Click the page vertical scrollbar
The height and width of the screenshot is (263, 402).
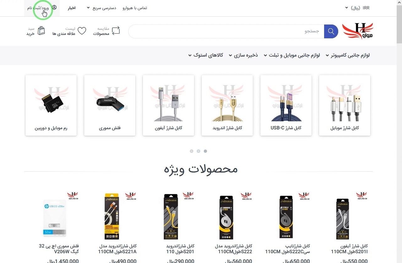click(399, 131)
